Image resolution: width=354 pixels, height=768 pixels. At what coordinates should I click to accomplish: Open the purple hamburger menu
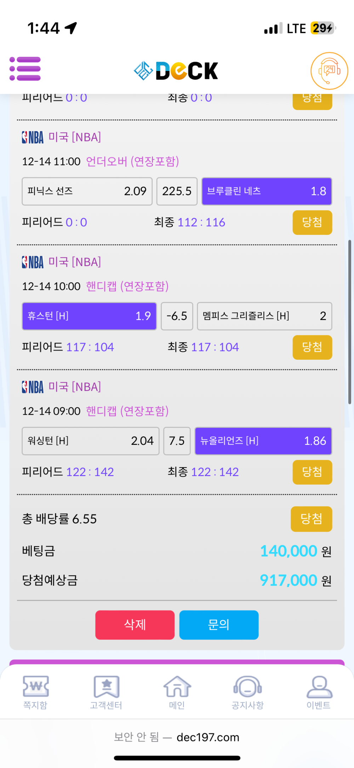point(25,69)
